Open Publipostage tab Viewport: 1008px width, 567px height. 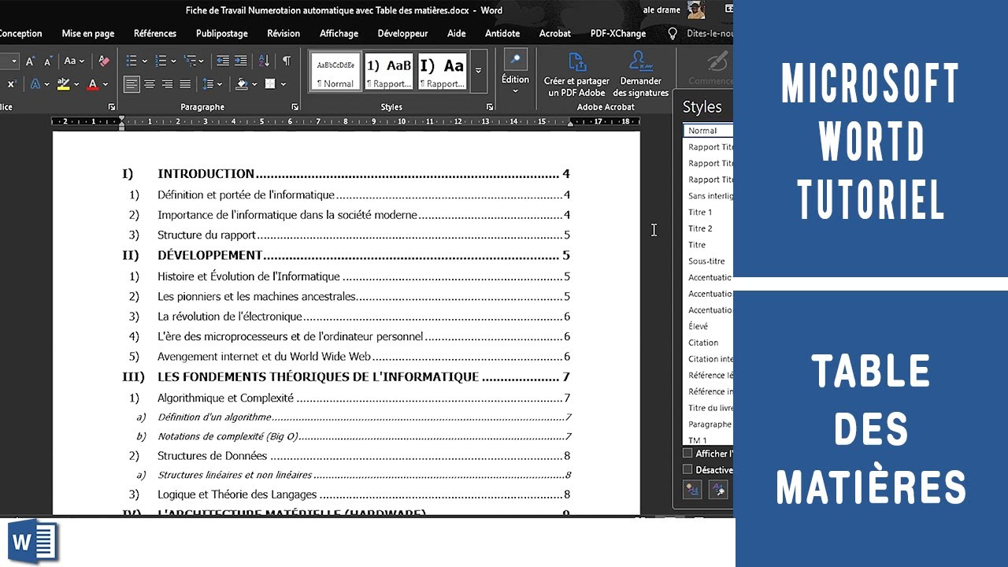click(222, 33)
